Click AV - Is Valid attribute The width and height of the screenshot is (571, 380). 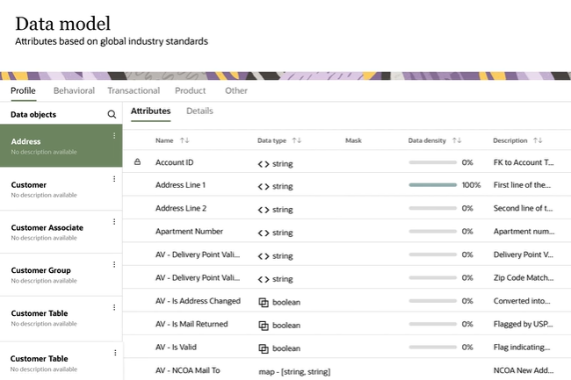tap(176, 347)
